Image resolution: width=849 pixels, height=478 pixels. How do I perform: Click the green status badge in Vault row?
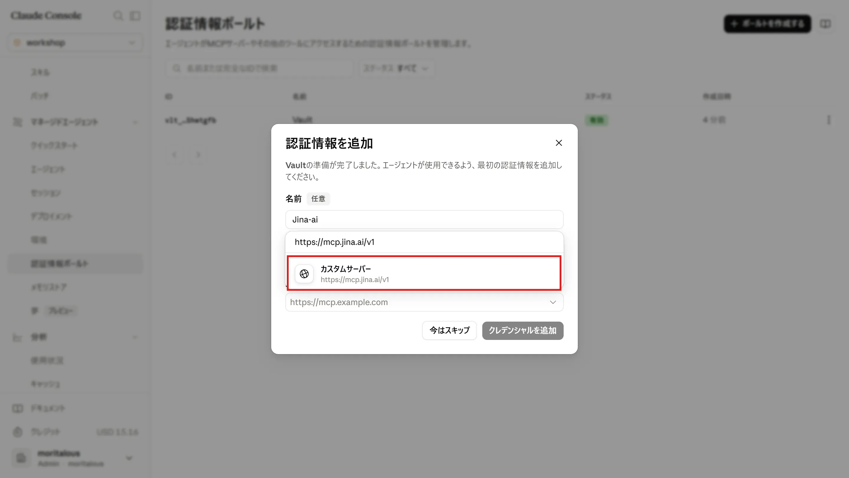597,120
